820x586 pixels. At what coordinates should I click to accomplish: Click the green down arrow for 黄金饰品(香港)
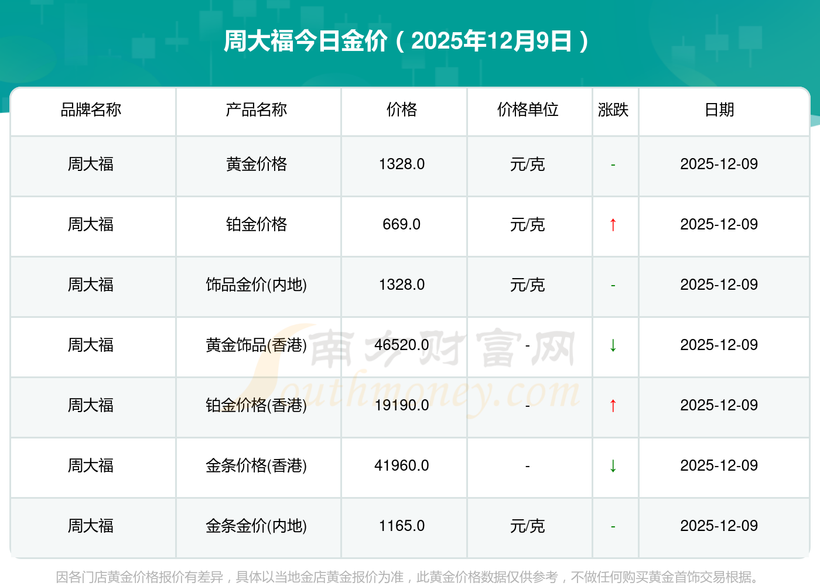click(613, 345)
